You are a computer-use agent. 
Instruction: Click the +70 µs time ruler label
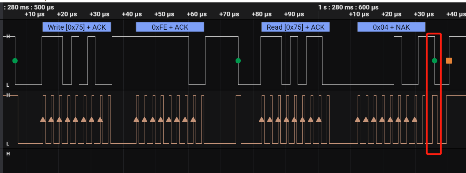tap(229, 14)
